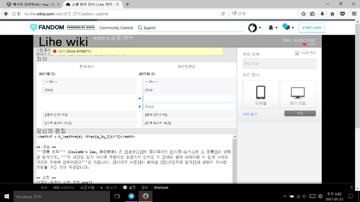This screenshot has height=202, width=360.
Task: Click the added blank line in diff
Action: (189, 99)
